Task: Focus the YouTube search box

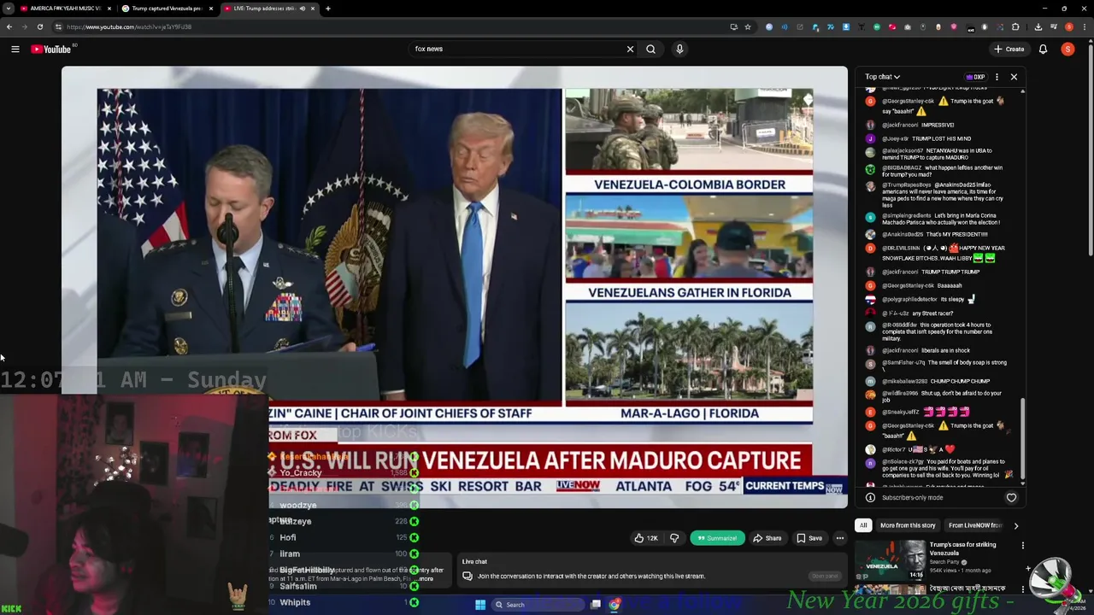Action: point(517,50)
